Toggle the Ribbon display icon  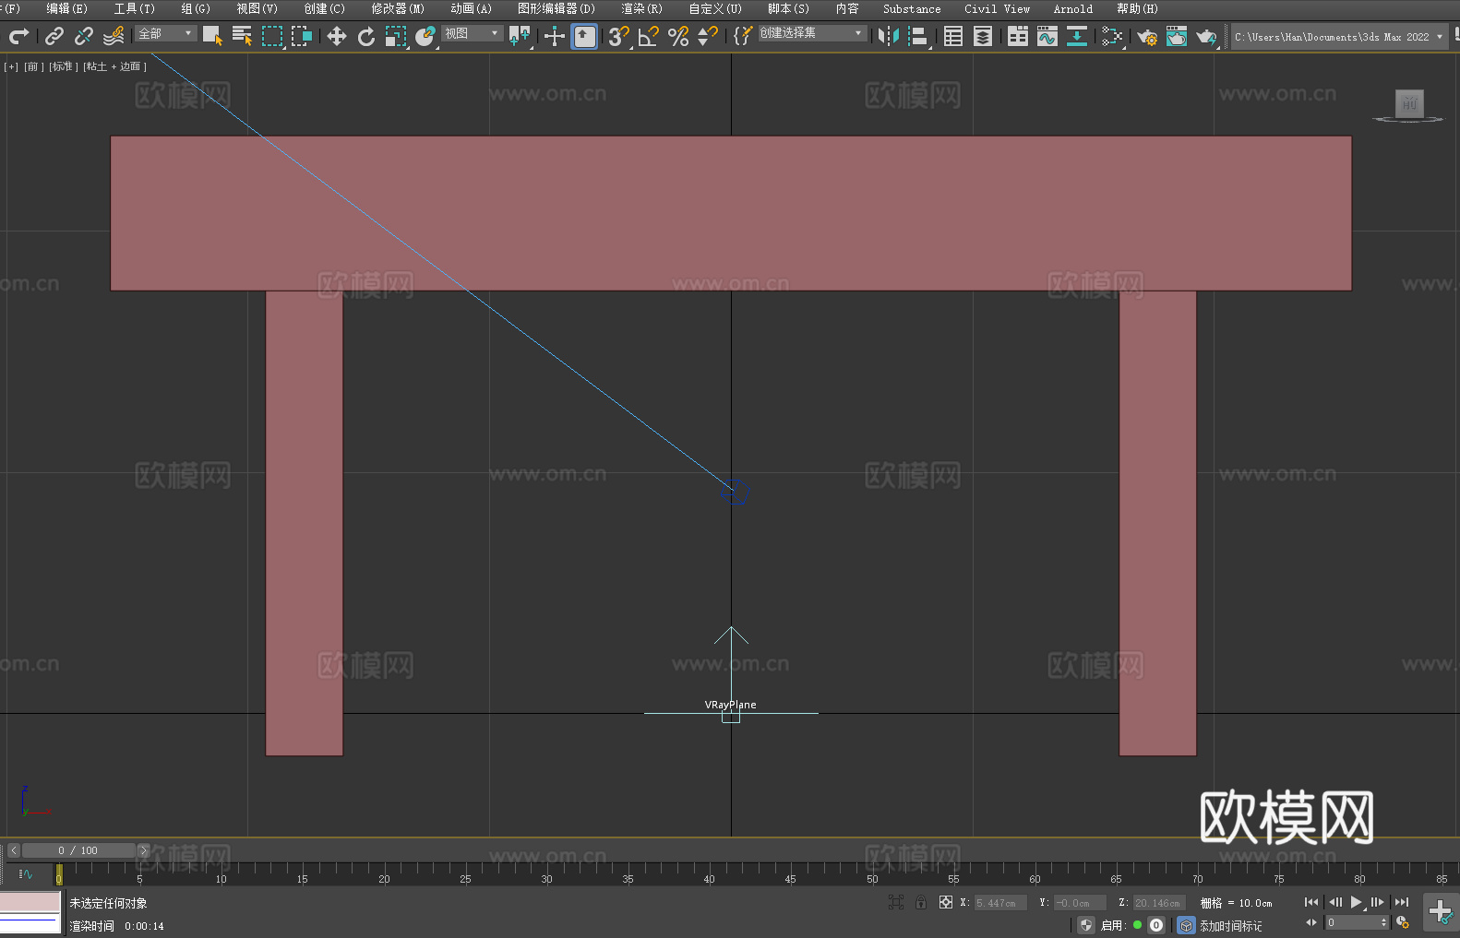(1018, 36)
